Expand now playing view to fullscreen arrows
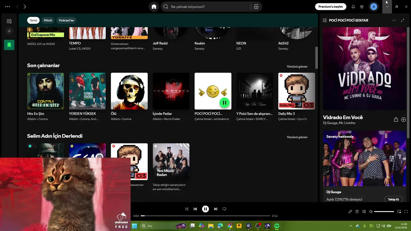The height and width of the screenshot is (231, 411). tap(403, 20)
